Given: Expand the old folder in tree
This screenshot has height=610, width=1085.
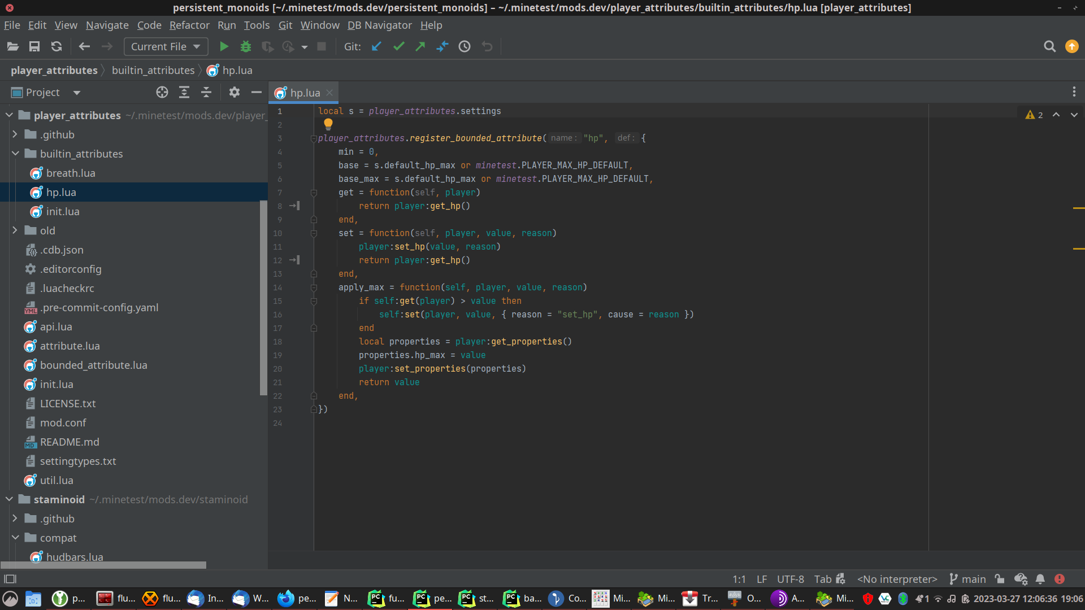Looking at the screenshot, I should tap(15, 230).
